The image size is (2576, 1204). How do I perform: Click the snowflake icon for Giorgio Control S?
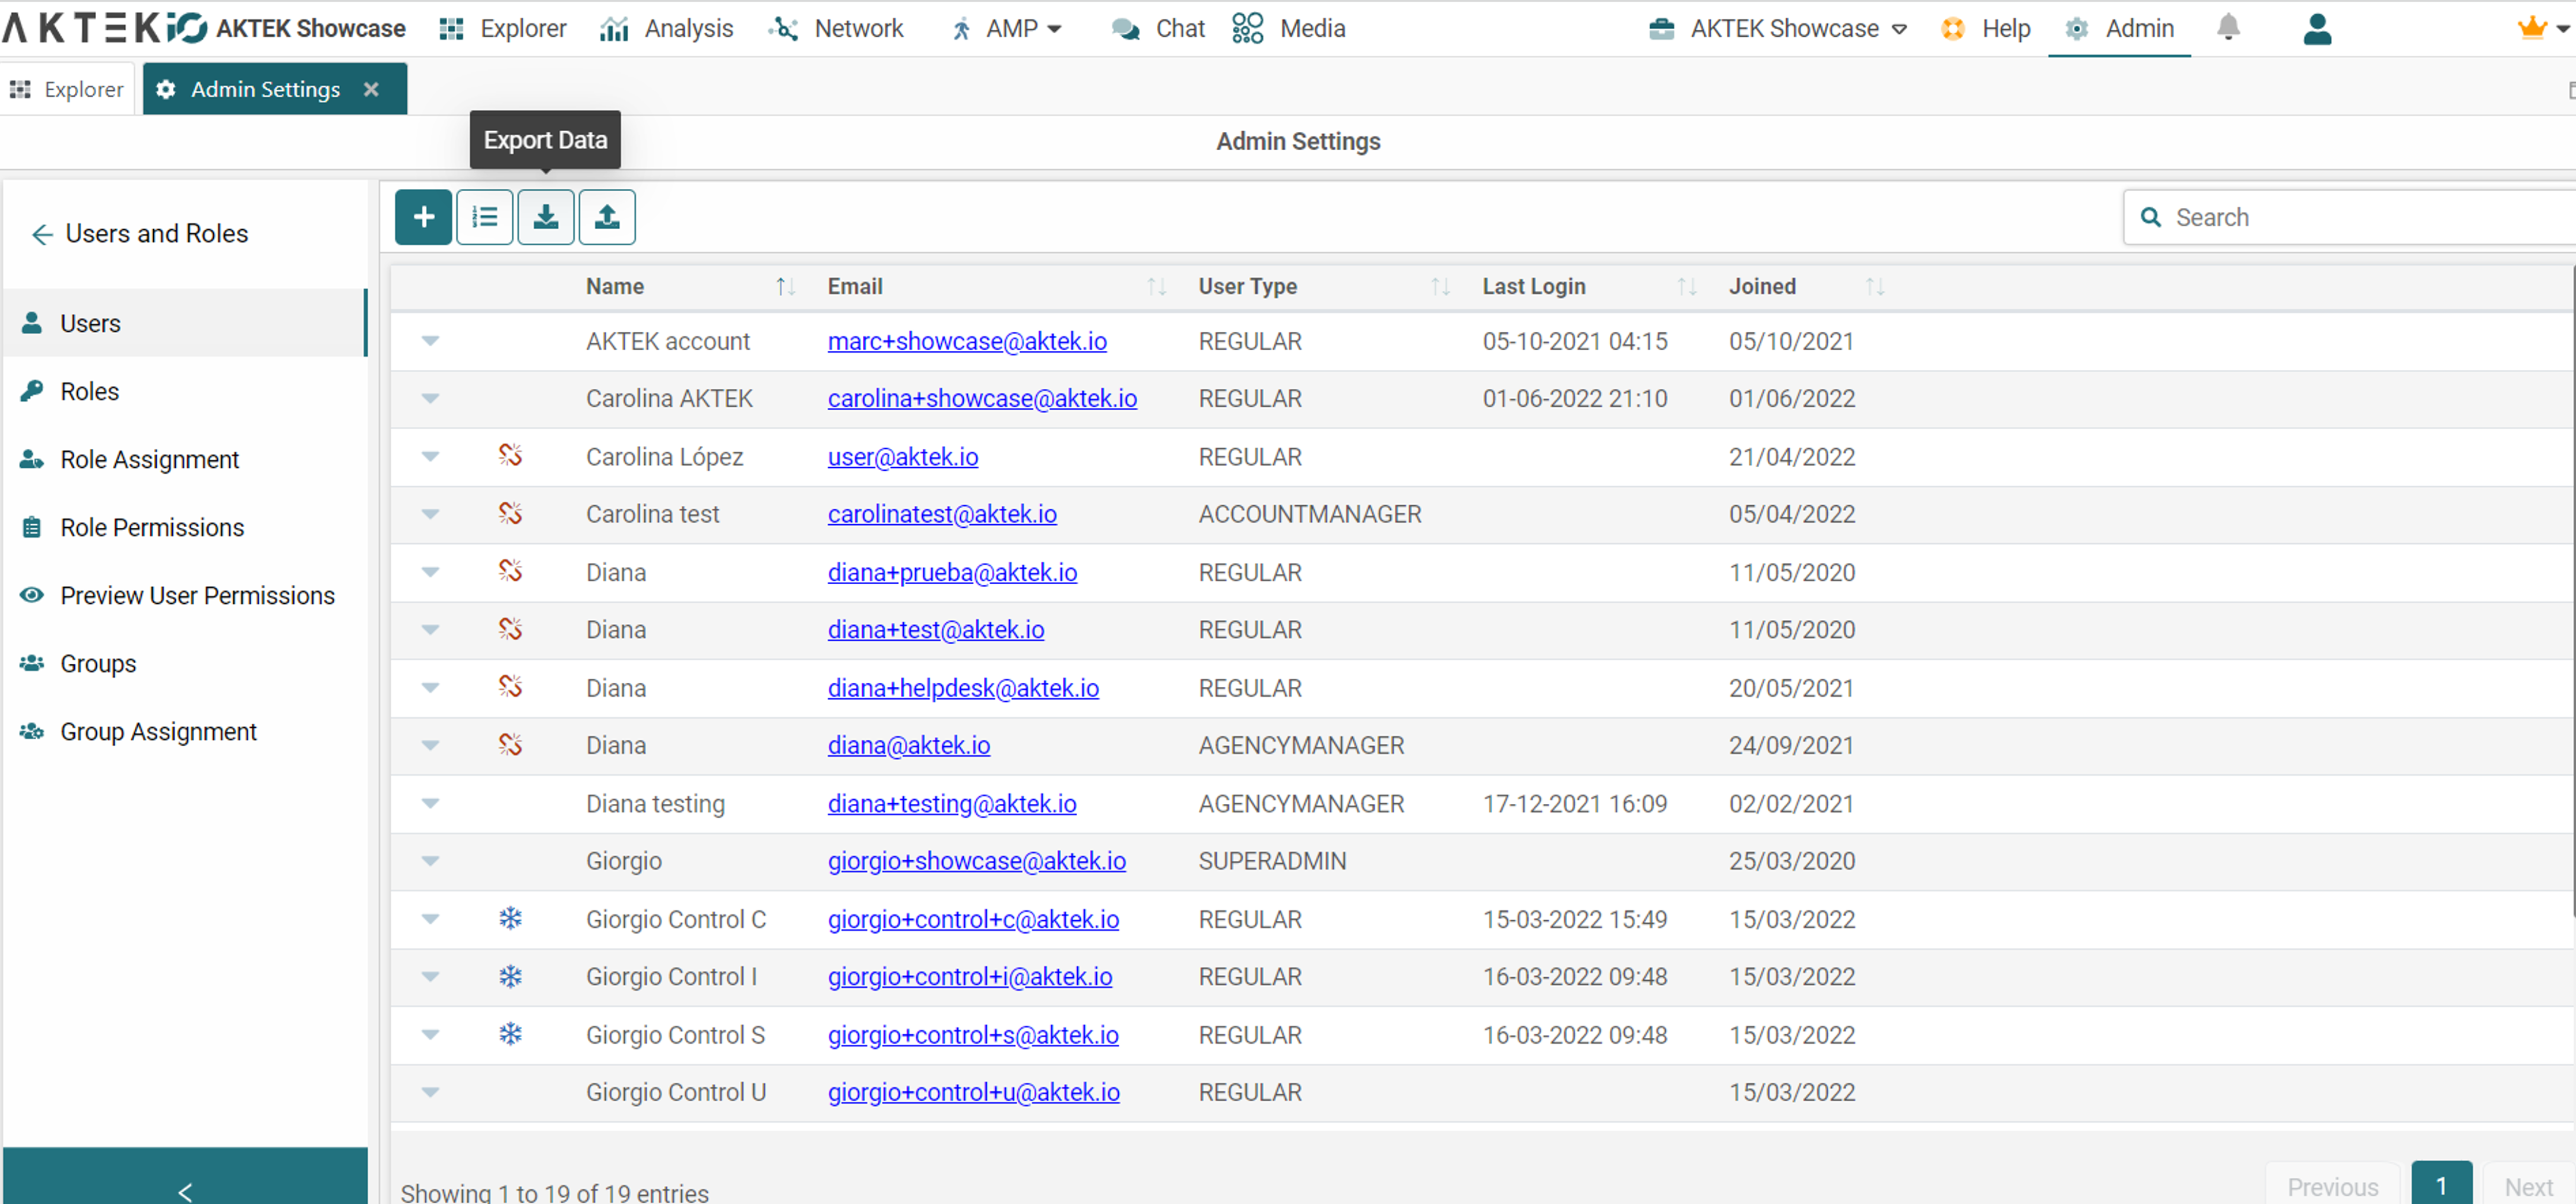pos(510,1034)
